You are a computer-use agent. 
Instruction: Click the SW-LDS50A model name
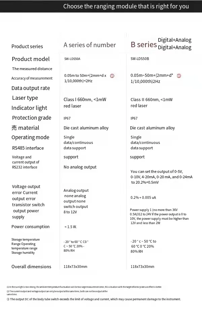tap(72, 59)
